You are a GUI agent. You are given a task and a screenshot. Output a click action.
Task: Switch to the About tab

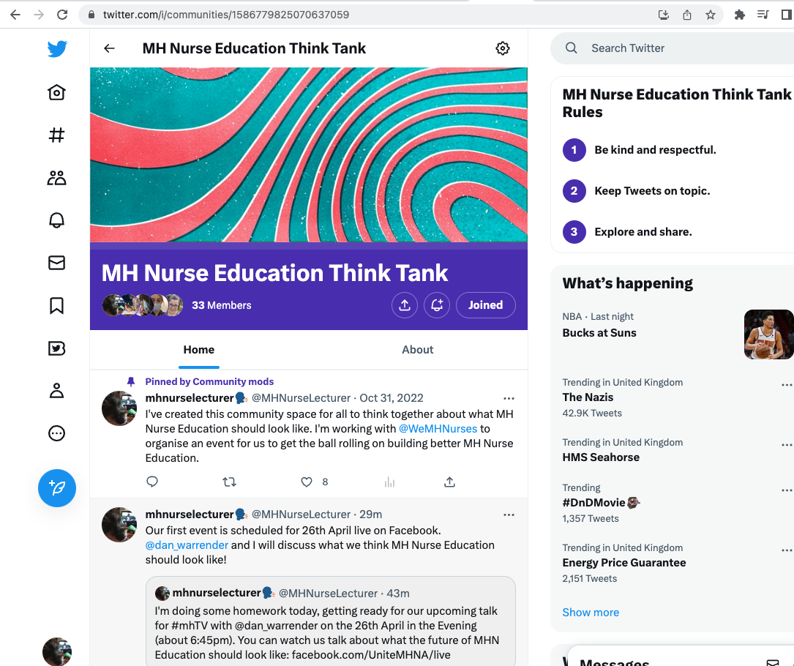click(418, 349)
